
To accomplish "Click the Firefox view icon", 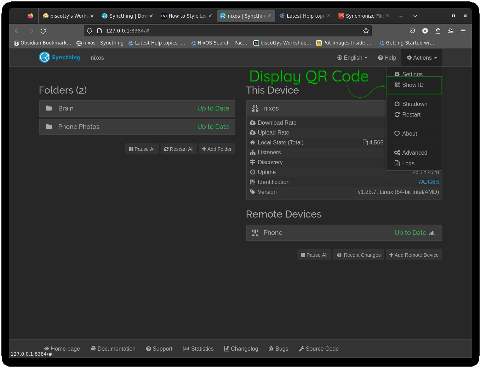I will [30, 16].
